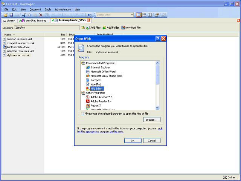Click the programs list scrollbar thumb
This screenshot has height=181, width=241.
[x=157, y=75]
